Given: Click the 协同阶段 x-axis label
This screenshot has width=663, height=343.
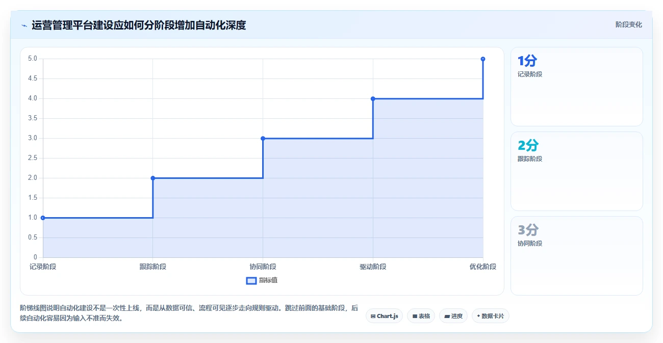Looking at the screenshot, I should (x=263, y=267).
